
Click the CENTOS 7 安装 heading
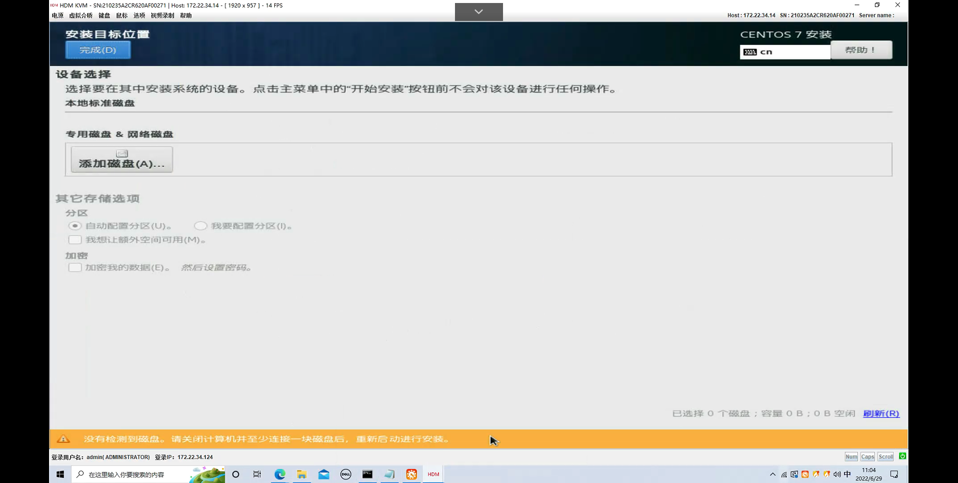coord(786,34)
